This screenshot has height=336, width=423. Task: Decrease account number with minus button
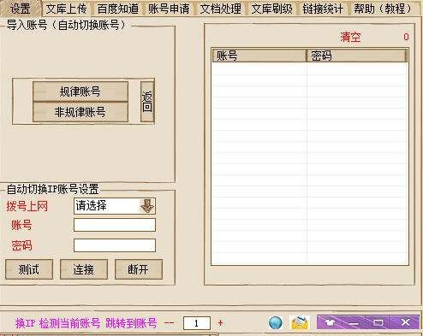pos(169,323)
